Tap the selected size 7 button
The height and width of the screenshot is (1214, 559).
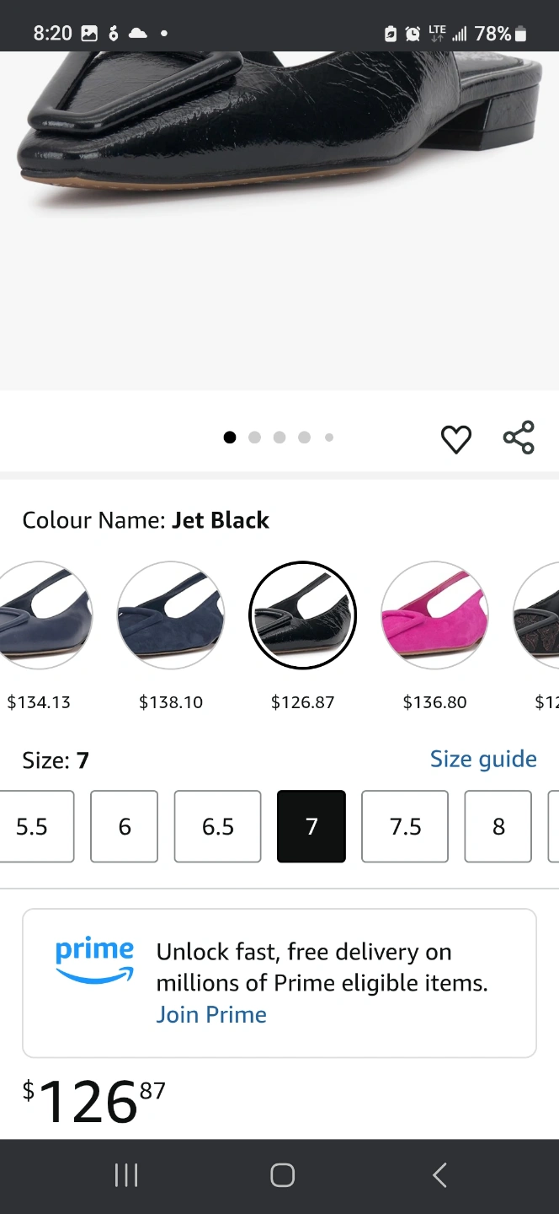pos(311,826)
